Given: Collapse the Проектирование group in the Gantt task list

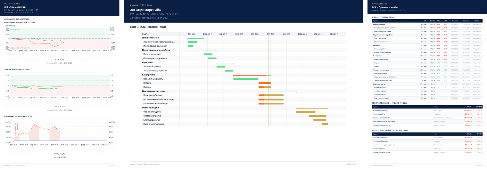Looking at the screenshot, I should coord(151,38).
